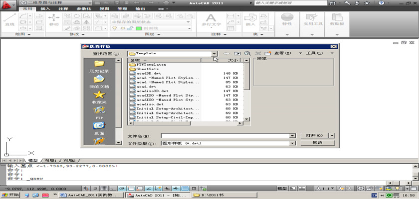Click the History shortcut in the places sidebar
419x199 pixels.
99,66
